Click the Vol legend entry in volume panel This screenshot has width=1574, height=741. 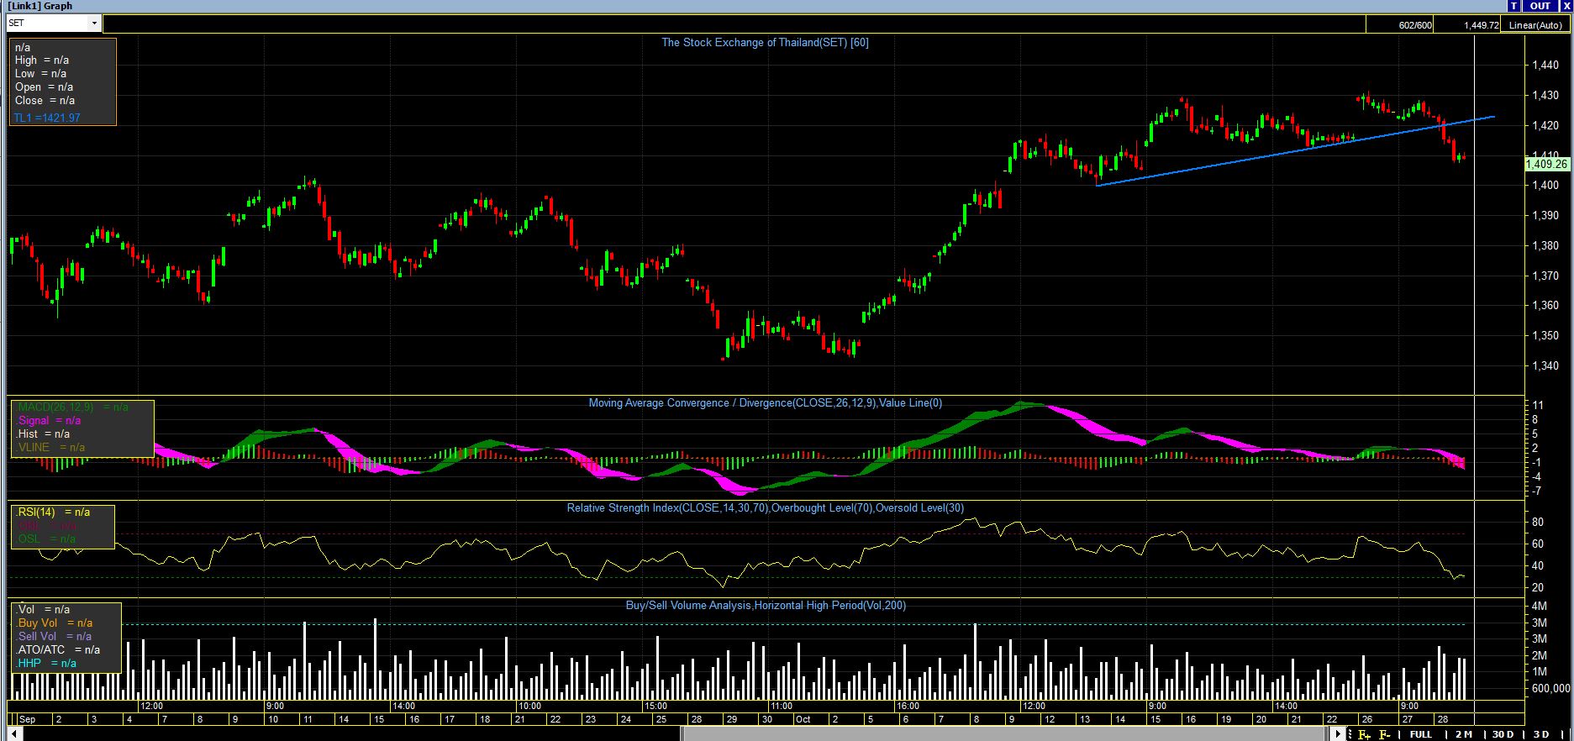[43, 610]
